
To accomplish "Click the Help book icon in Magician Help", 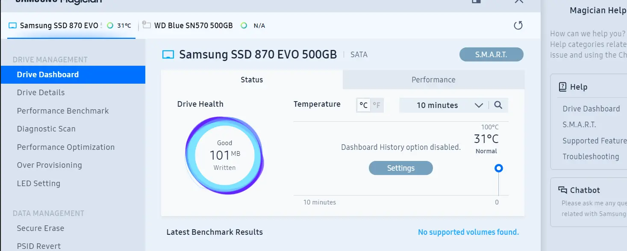I will [563, 87].
